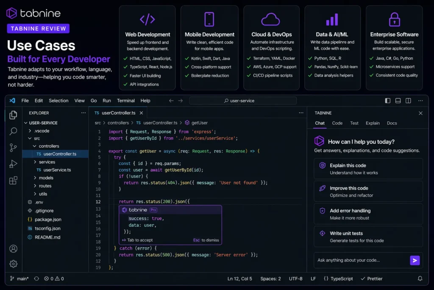The image size is (434, 290).
Task: Open Explorer panel more actions ellipsis
Action: coord(83,113)
